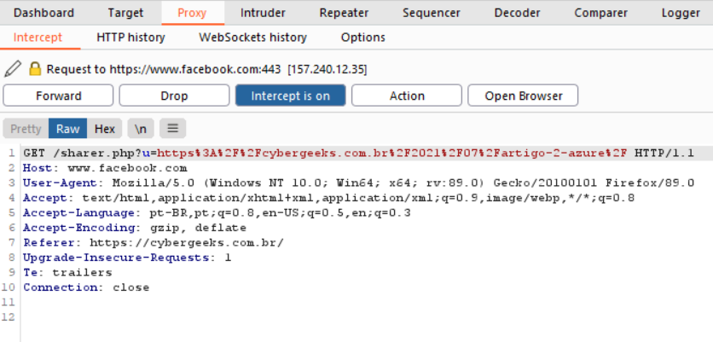Launch Open Browser

(523, 96)
